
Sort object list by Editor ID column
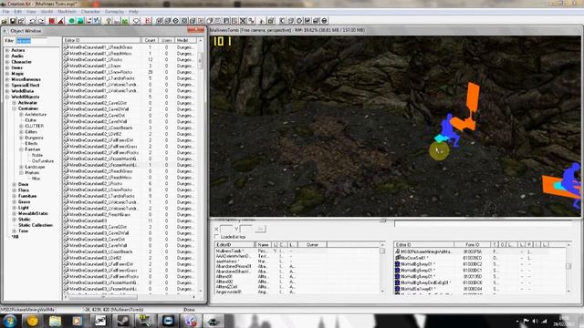tap(101, 40)
